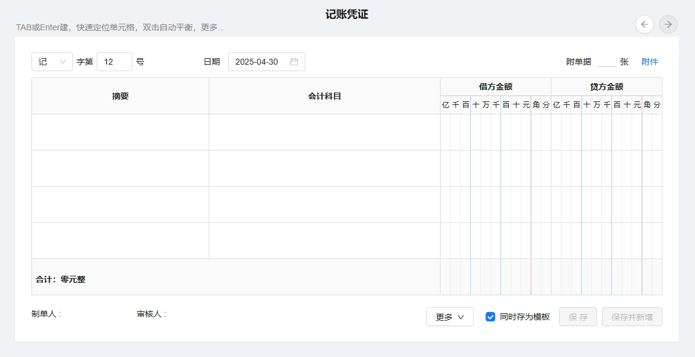Image resolution: width=695 pixels, height=357 pixels.
Task: Expand the 记 voucher type dropdown
Action: point(52,62)
